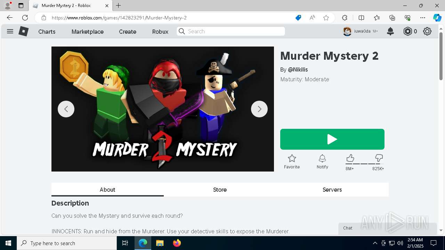
Task: Open the Favorites list icon
Action: coord(377,18)
